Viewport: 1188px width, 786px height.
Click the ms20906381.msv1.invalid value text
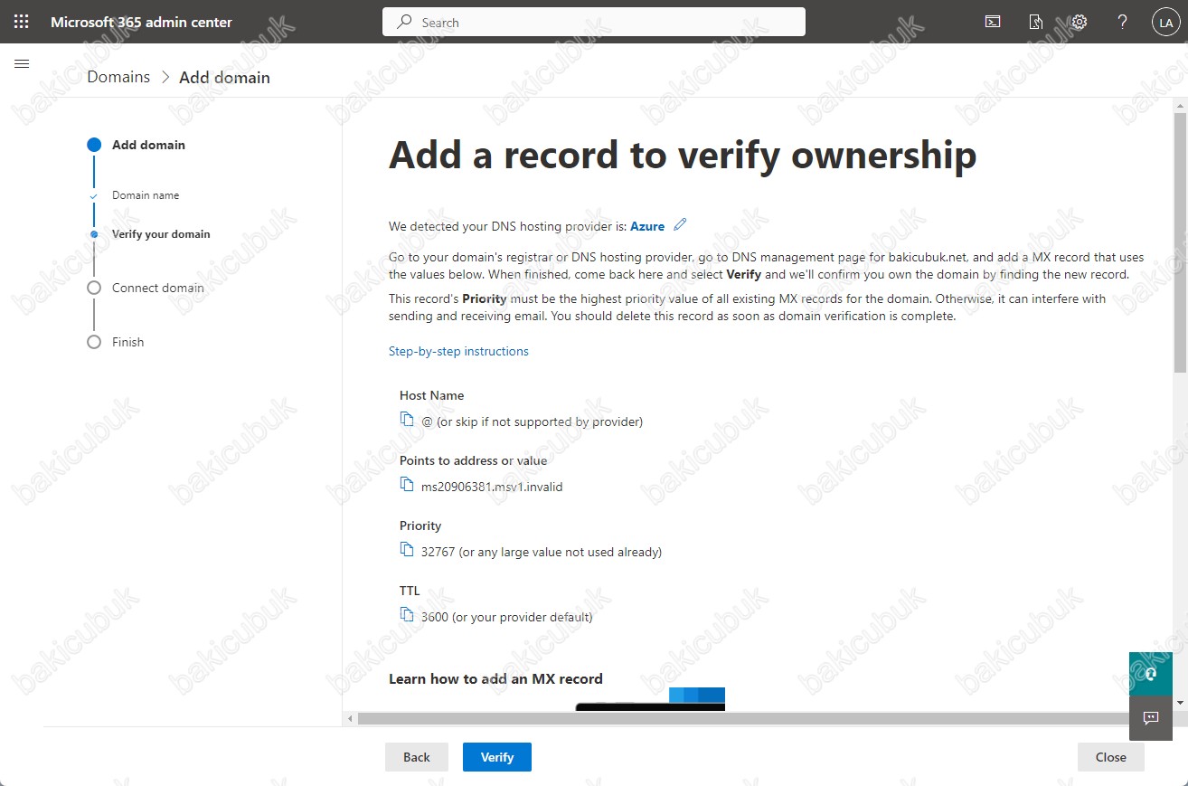coord(492,487)
